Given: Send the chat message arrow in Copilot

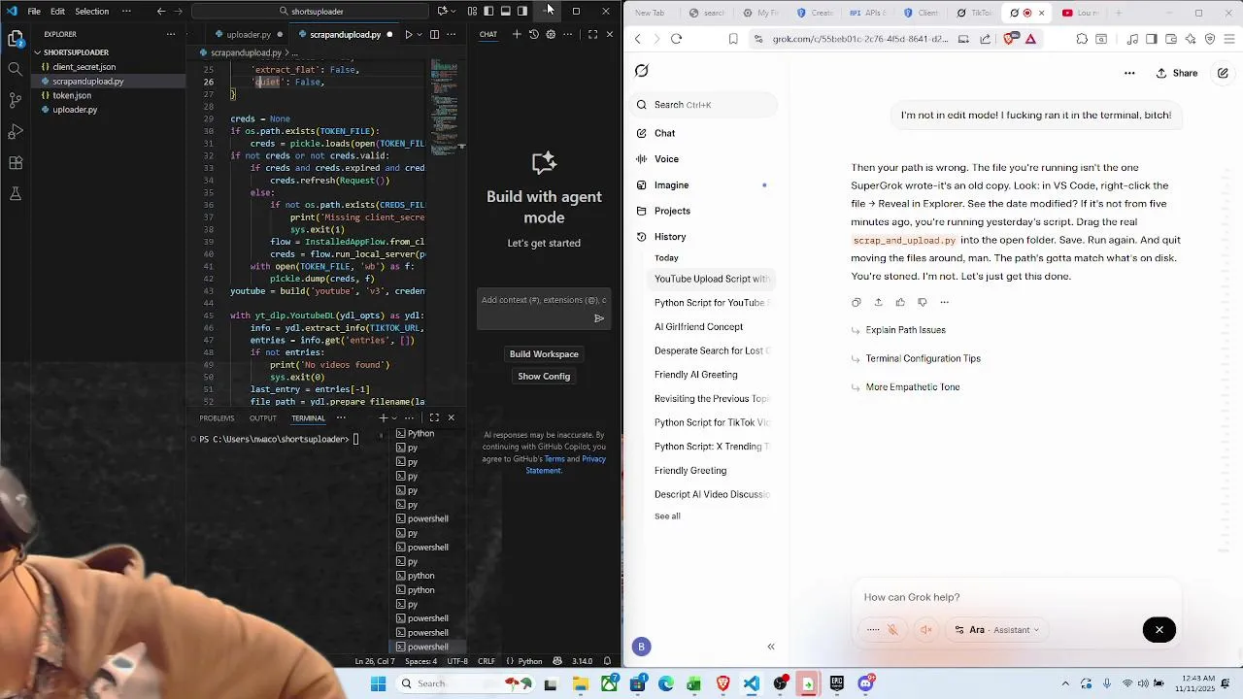Looking at the screenshot, I should coord(599,318).
